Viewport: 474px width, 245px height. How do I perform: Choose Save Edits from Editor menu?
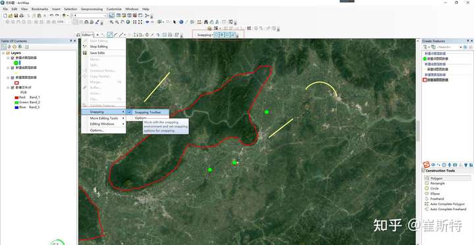coord(103,53)
